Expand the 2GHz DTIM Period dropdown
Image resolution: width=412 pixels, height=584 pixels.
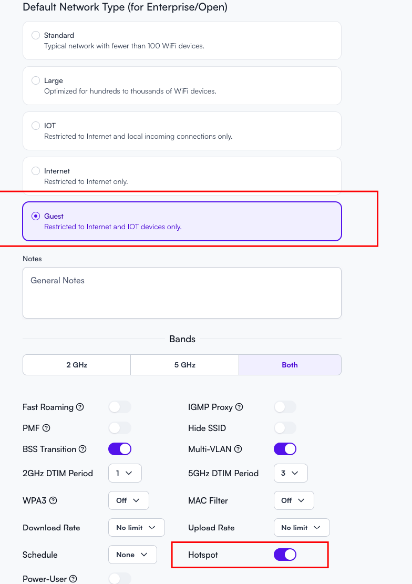[x=125, y=473]
